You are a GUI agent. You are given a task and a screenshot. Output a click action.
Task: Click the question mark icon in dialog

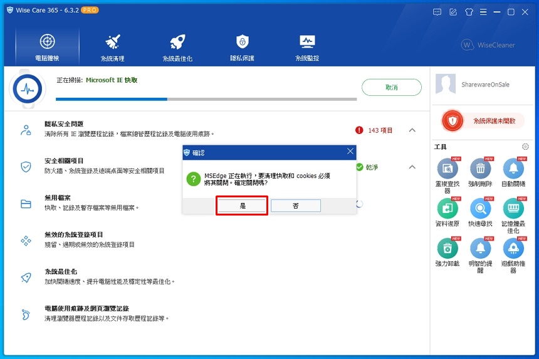tap(194, 179)
